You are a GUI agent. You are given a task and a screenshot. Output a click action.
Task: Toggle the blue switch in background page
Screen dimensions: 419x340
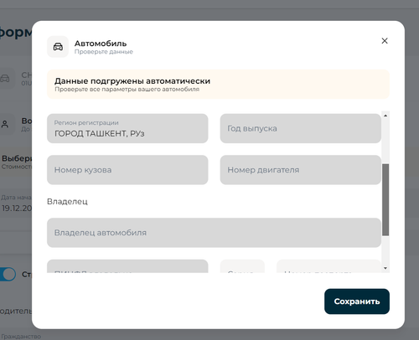point(8,274)
